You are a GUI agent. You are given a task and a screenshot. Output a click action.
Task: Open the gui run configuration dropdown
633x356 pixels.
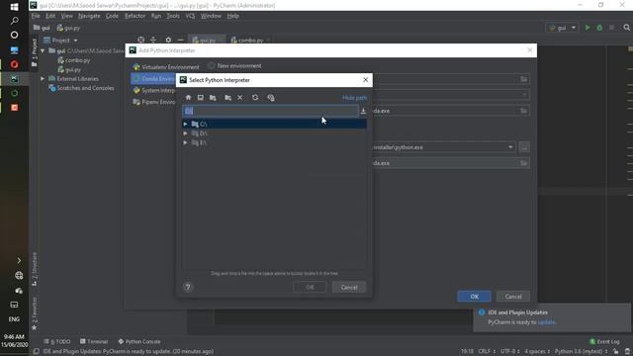coord(563,28)
